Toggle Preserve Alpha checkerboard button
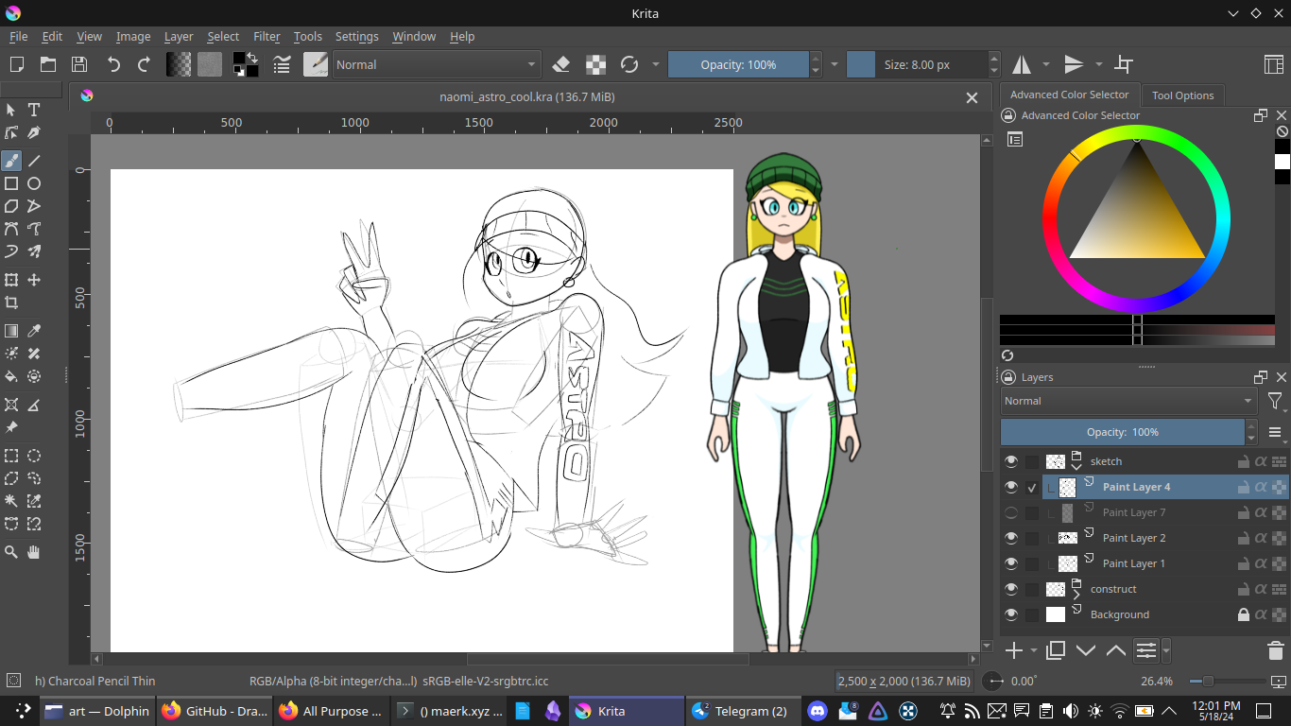Viewport: 1291px width, 726px height. tap(595, 64)
